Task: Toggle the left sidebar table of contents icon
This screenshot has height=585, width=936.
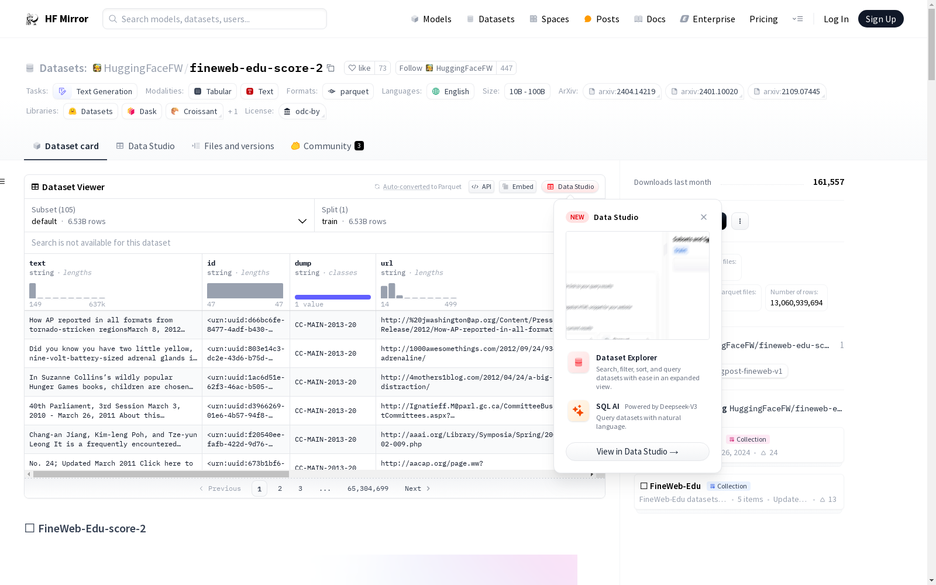Action: (3, 181)
